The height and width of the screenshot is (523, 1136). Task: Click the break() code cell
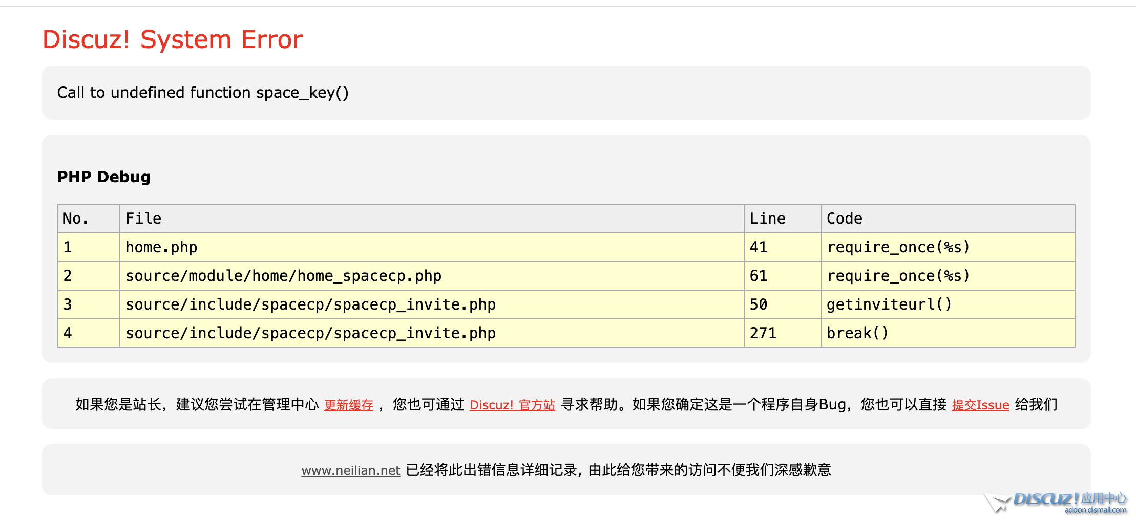[857, 333]
